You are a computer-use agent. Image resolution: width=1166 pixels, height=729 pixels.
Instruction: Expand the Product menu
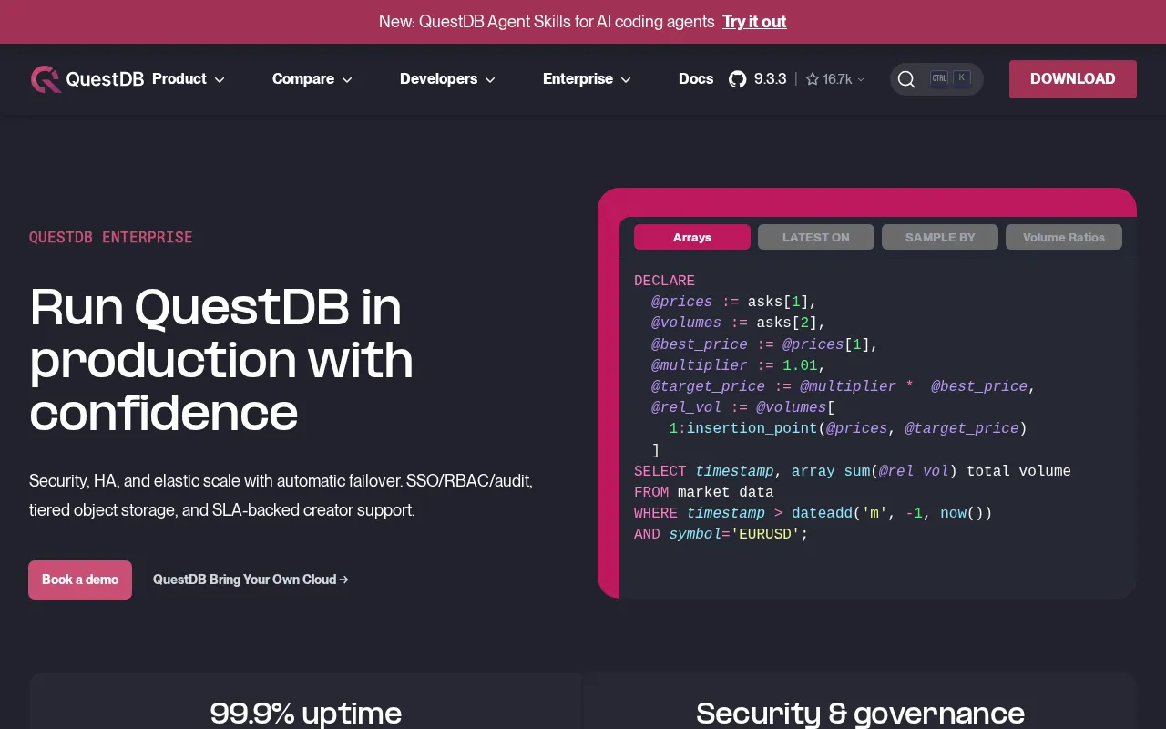tap(189, 79)
